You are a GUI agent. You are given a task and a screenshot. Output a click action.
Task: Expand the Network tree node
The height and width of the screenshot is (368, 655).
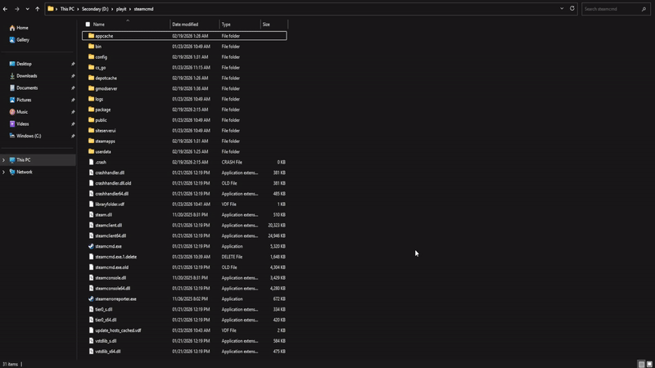coord(4,172)
